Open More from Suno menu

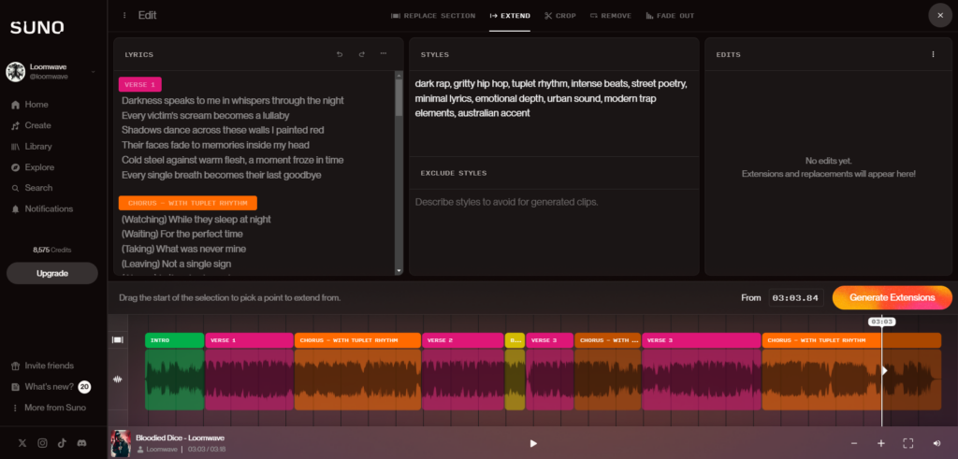tap(49, 408)
